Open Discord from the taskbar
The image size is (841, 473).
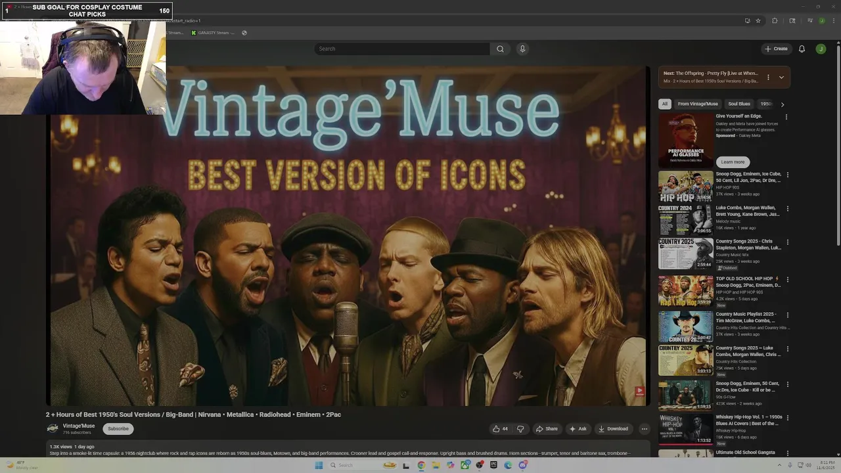522,465
